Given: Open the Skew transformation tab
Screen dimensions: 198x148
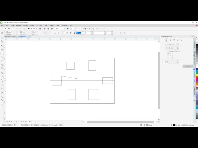Looking at the screenshot, I should point(181,40).
